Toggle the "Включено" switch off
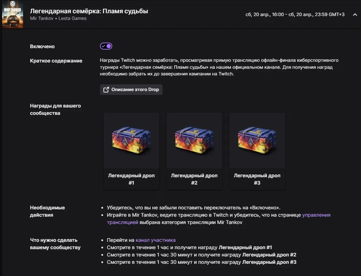This screenshot has width=361, height=276. tap(106, 46)
